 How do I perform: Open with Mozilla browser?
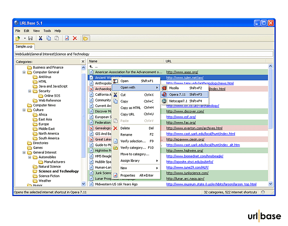[185, 88]
